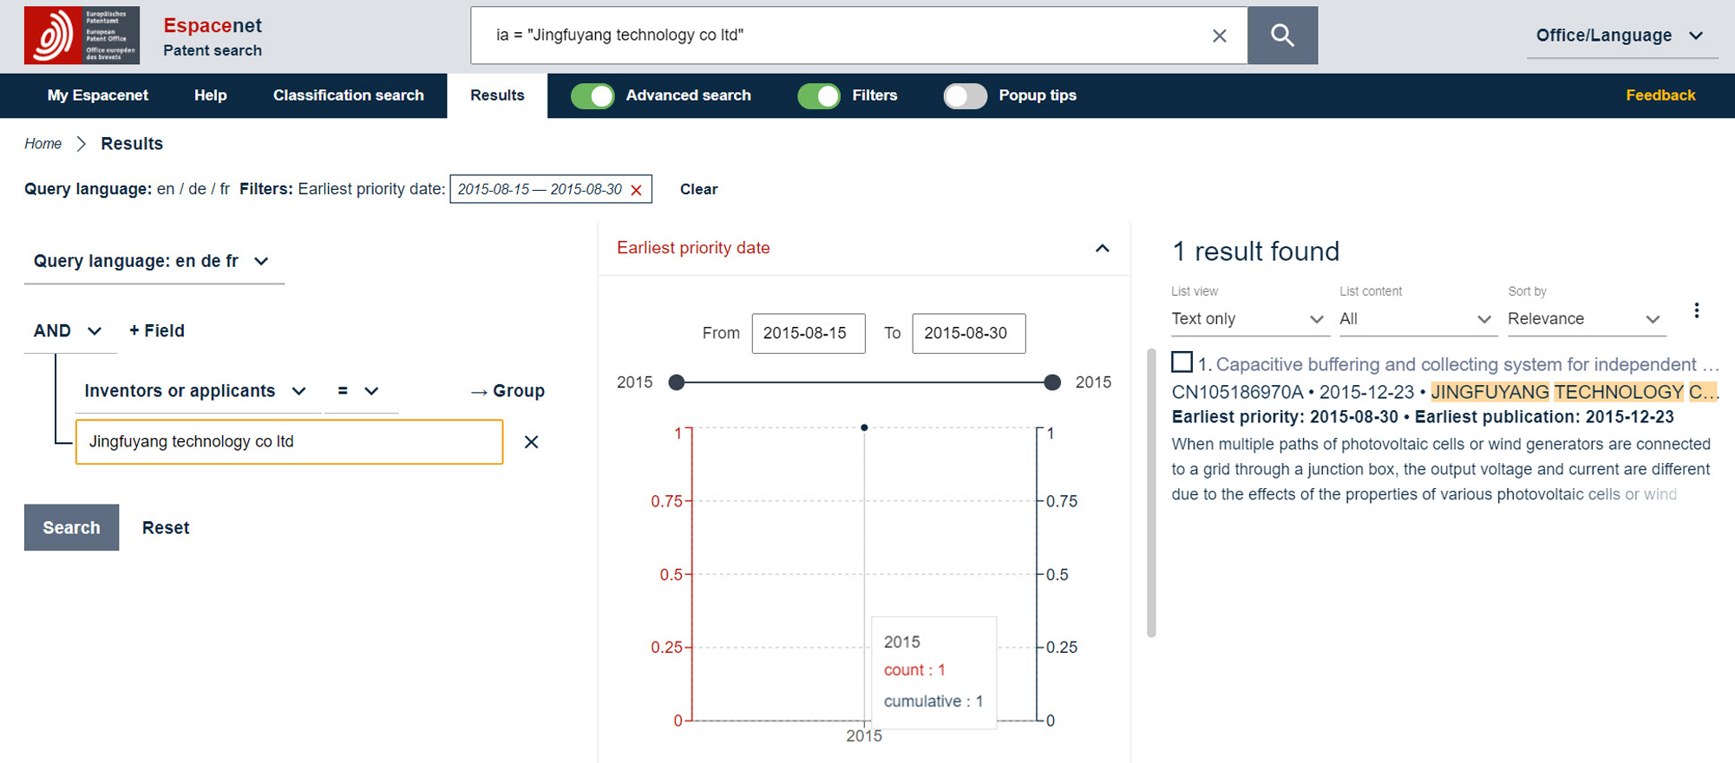Disable the Filters toggle switch
This screenshot has height=763, width=1735.
[x=819, y=95]
